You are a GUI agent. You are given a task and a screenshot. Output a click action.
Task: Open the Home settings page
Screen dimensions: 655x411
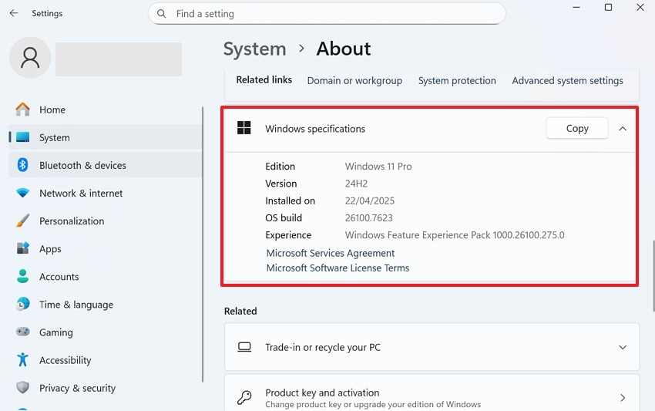(106, 109)
